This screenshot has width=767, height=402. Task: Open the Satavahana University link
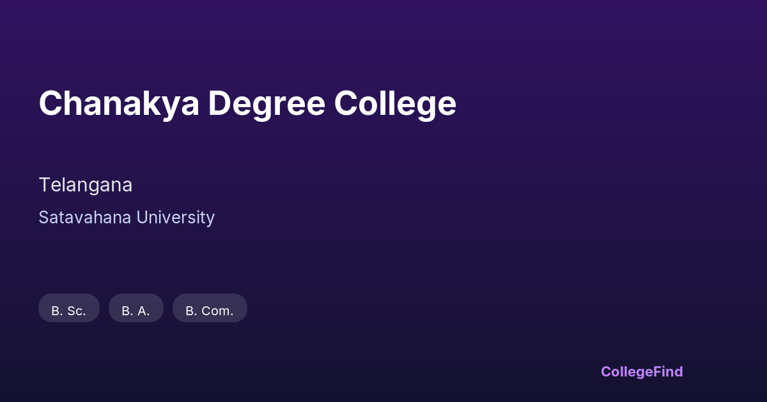(x=127, y=218)
